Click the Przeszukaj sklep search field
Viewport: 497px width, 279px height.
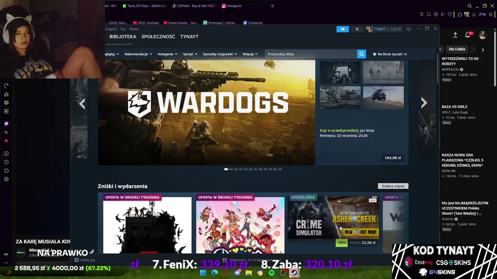pos(311,54)
